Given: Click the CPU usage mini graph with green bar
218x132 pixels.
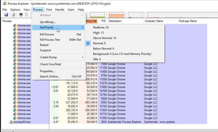Looking at the screenshot, I should tap(97, 15).
